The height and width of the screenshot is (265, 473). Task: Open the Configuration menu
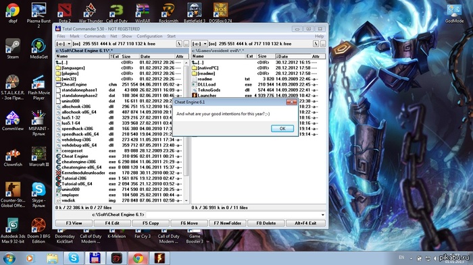(149, 36)
